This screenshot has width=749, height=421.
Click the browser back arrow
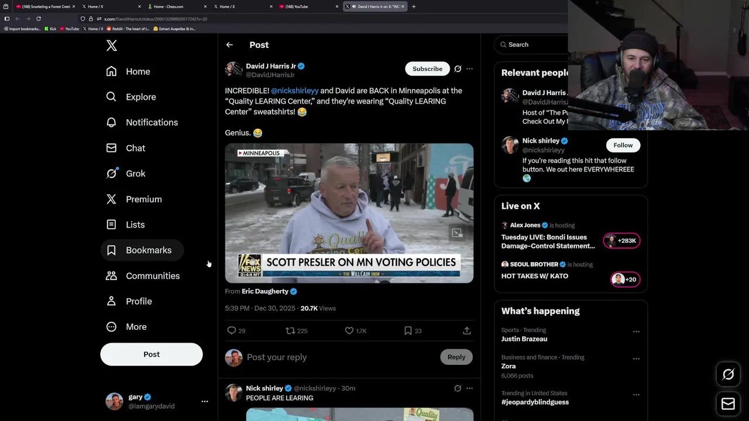17,19
